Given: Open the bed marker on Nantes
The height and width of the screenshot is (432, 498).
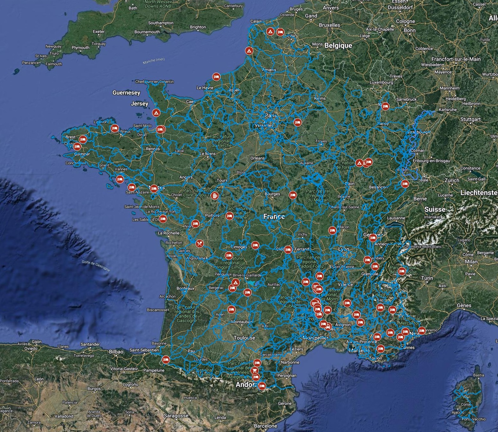Looking at the screenshot, I should [x=154, y=189].
